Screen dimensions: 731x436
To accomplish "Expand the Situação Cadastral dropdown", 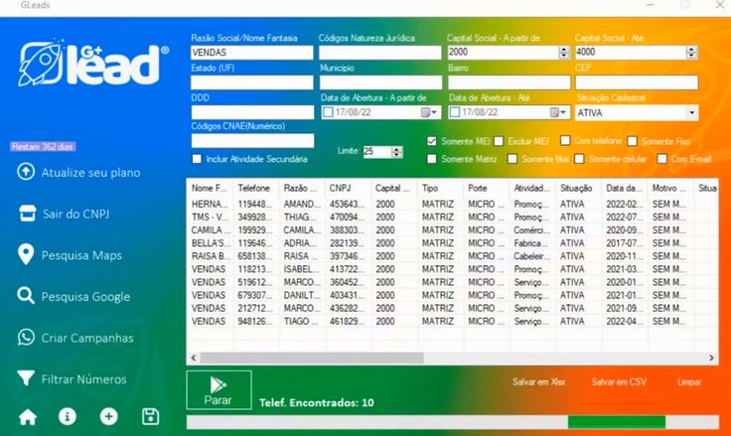I will click(691, 113).
